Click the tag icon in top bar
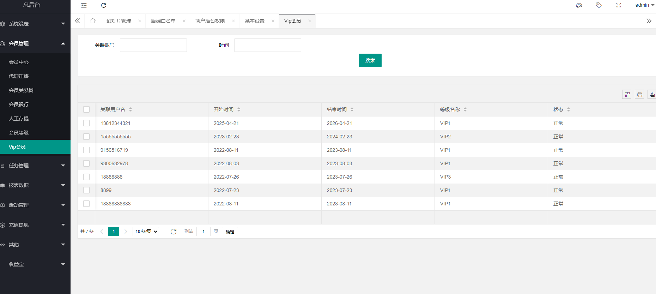The width and height of the screenshot is (656, 294). [599, 5]
